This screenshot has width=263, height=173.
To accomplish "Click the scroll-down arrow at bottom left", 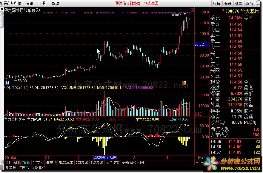I will point(2,162).
